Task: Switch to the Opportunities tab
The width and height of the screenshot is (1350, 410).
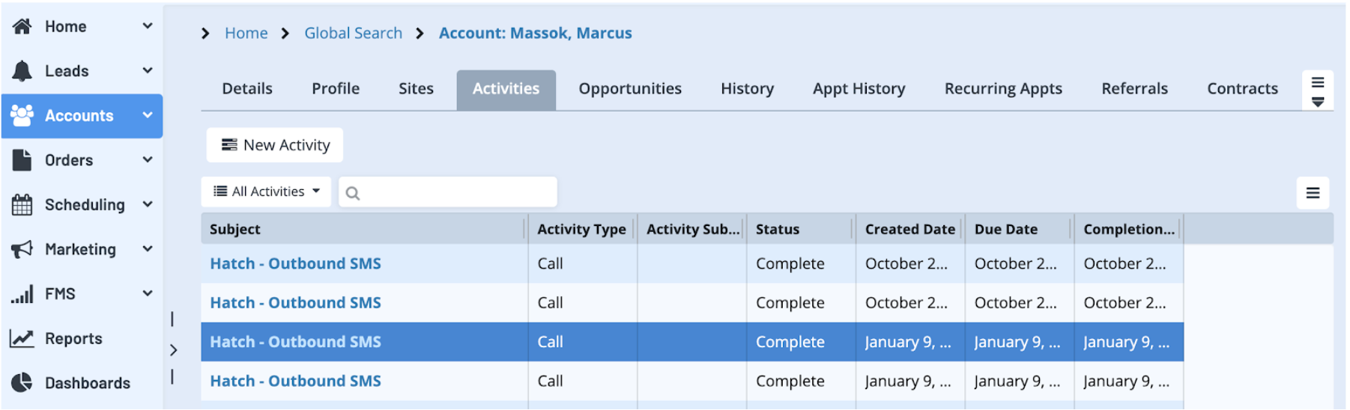Action: click(629, 89)
